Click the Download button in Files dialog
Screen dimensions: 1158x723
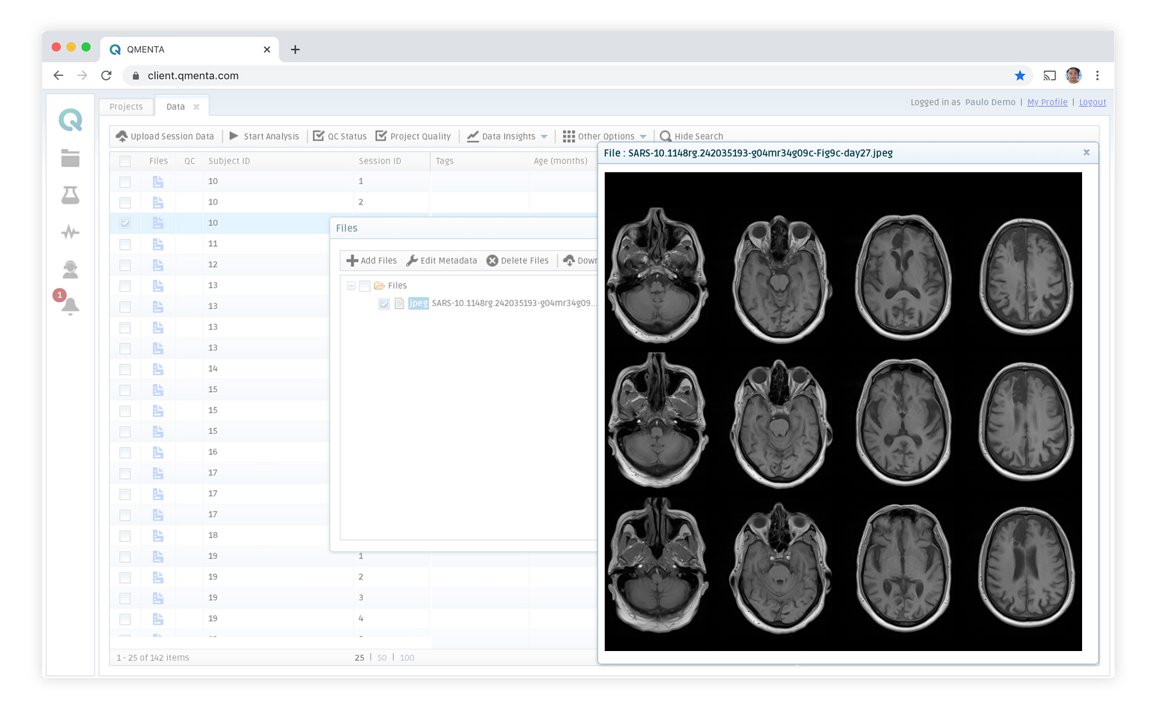tap(580, 260)
